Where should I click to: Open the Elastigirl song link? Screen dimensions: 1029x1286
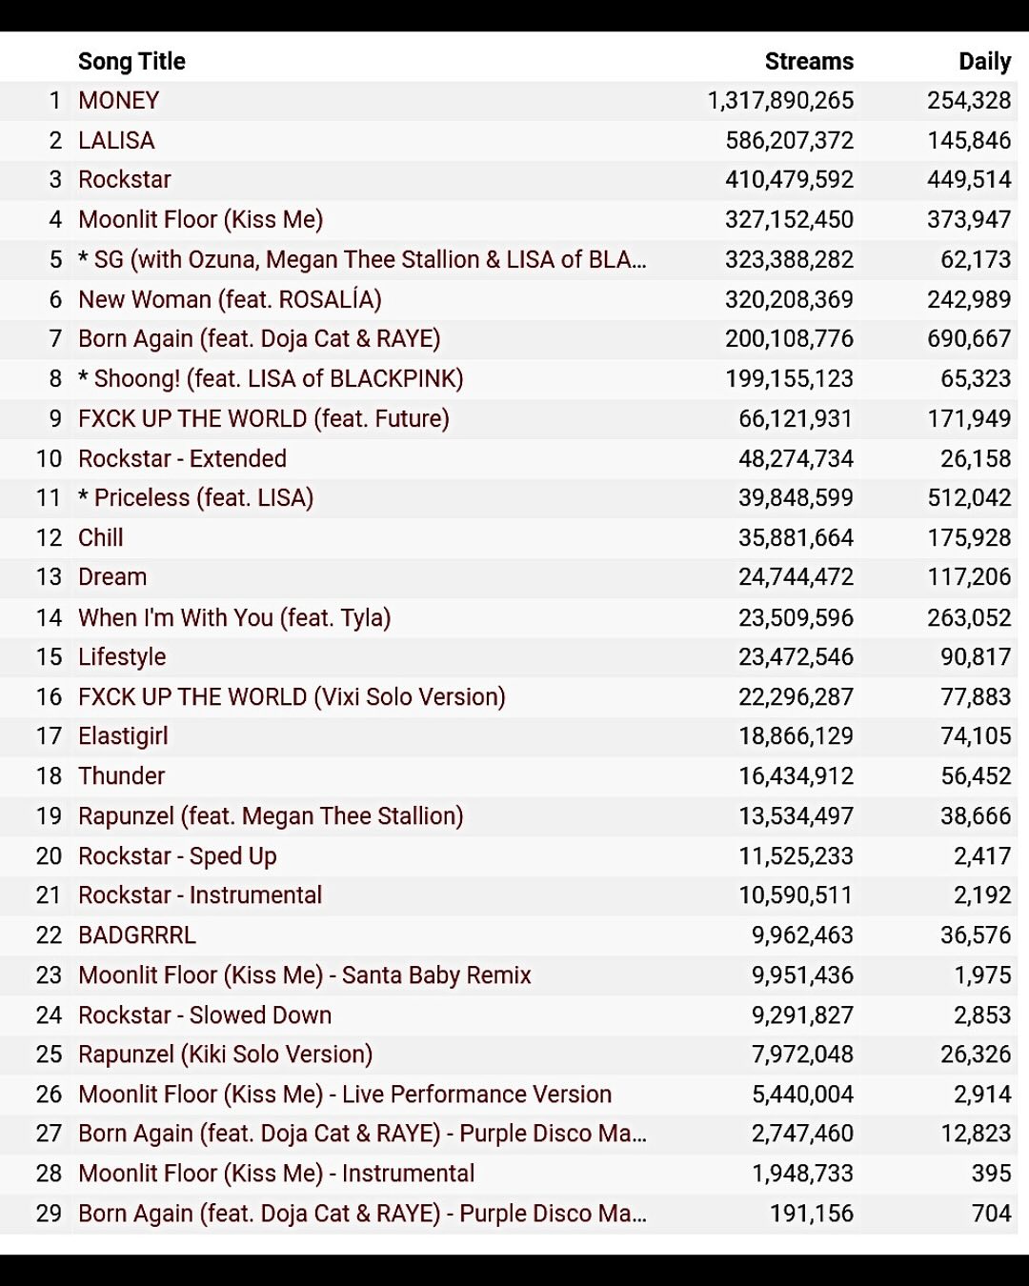(123, 736)
